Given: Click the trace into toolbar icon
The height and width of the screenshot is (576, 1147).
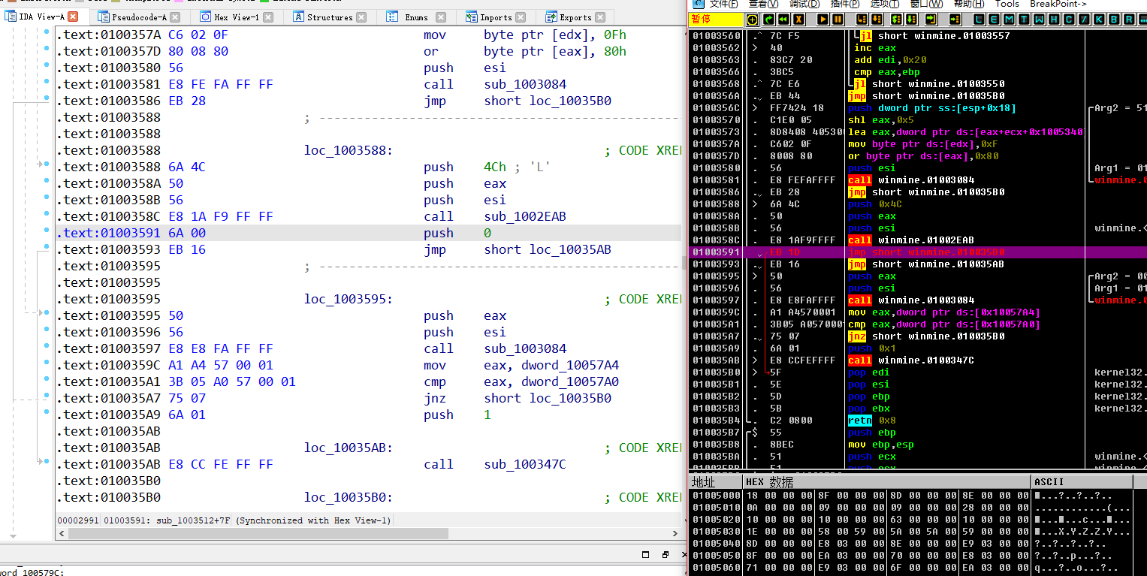Looking at the screenshot, I should (896, 20).
